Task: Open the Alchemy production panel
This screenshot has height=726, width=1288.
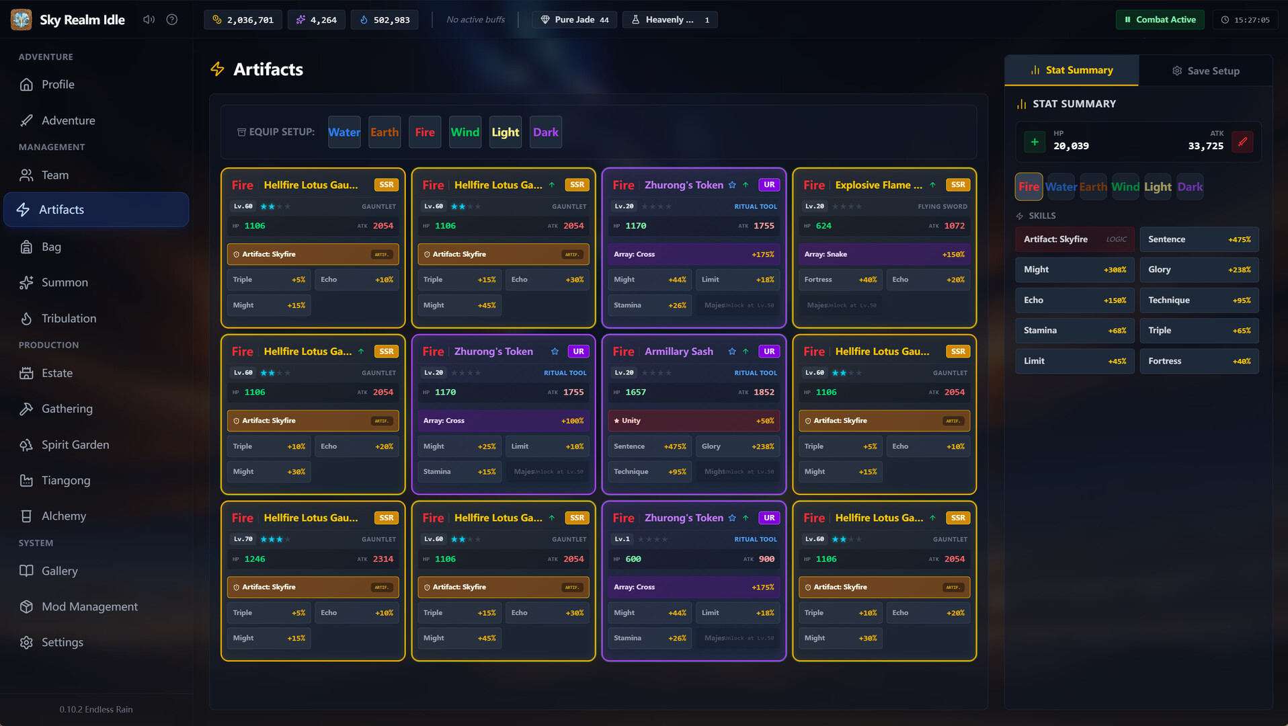Action: click(x=63, y=516)
